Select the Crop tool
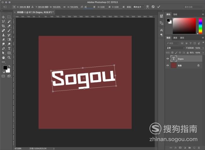 [x=3, y=26]
